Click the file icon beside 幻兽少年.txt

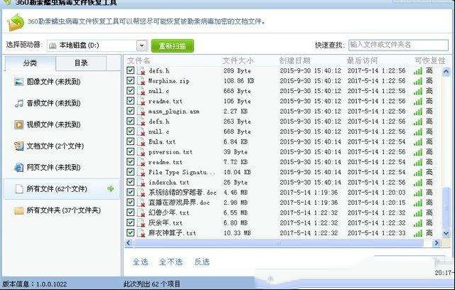point(141,213)
